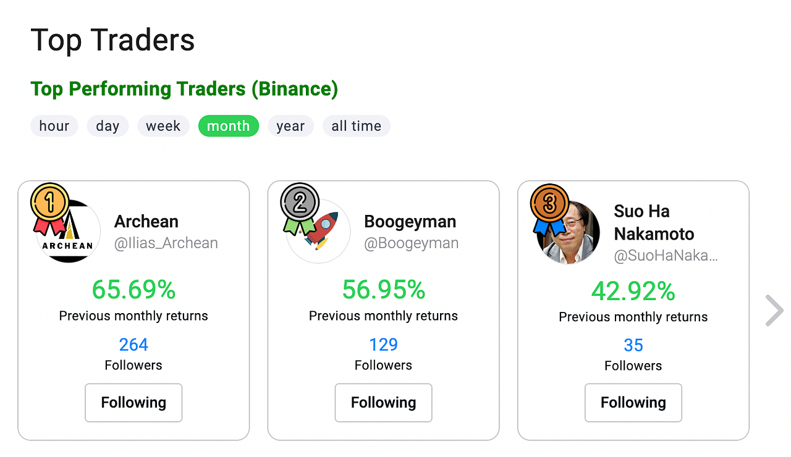View Boogeyman's 129 followers count
Screen dimensions: 791x457
coord(383,345)
